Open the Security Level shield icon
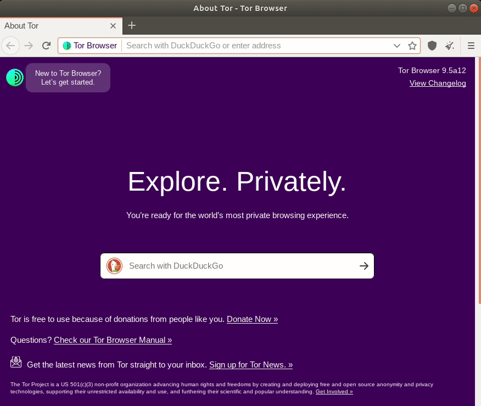Screen dimensions: 481x406 coord(432,46)
